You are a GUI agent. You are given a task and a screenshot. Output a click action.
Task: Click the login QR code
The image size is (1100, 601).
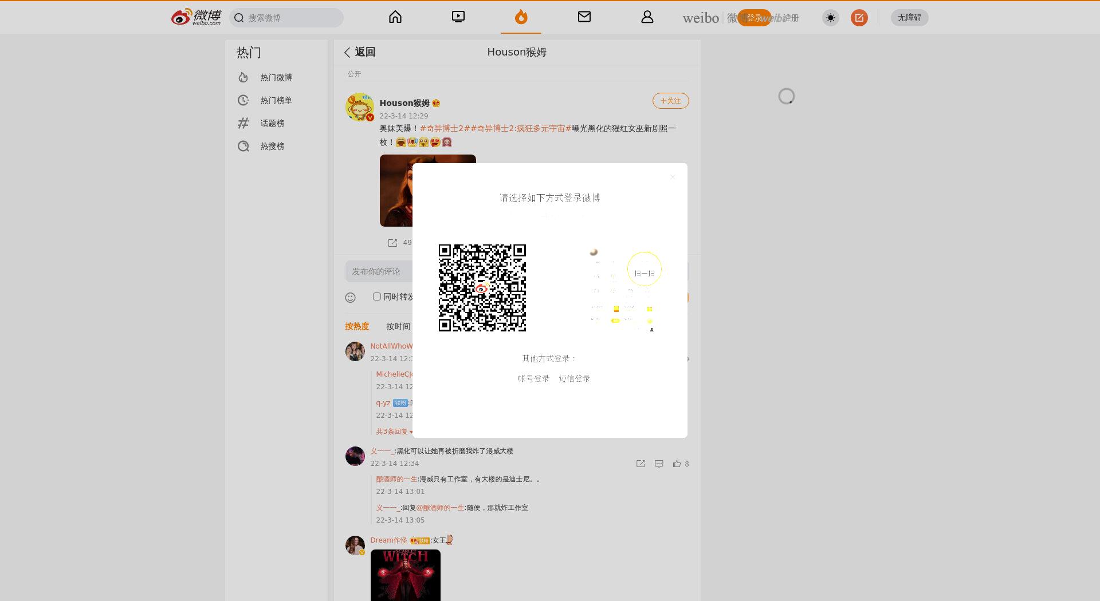point(482,288)
